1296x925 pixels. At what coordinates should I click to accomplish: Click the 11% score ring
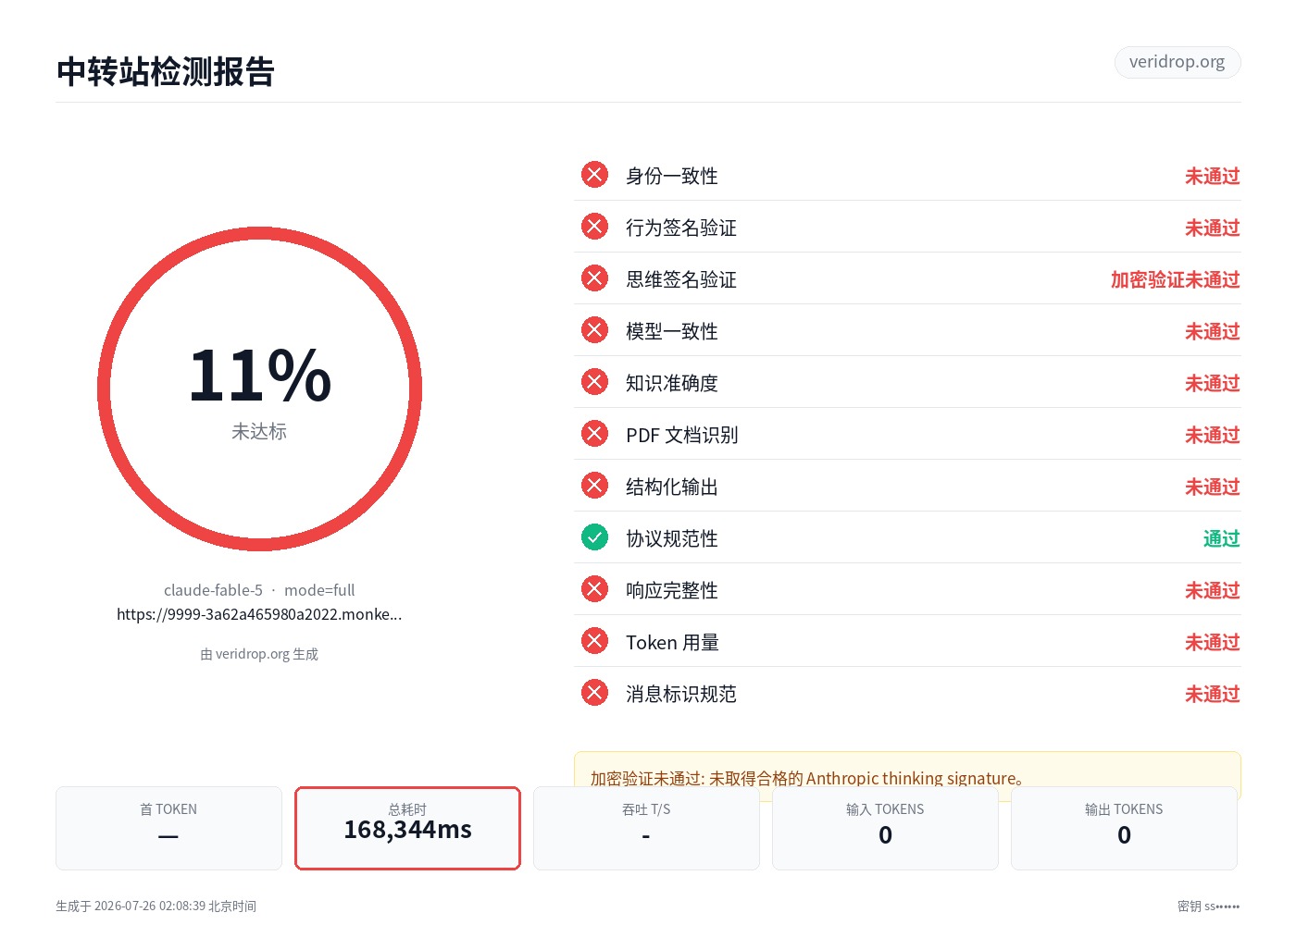pos(259,388)
